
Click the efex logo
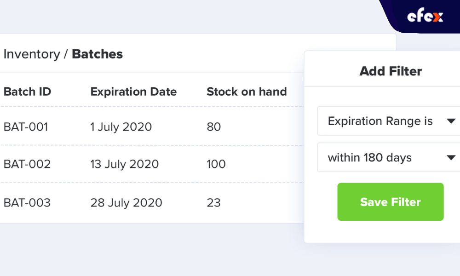[425, 16]
